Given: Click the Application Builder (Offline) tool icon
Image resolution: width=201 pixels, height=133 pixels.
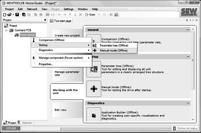Looking at the screenshot, I should coord(94,114).
